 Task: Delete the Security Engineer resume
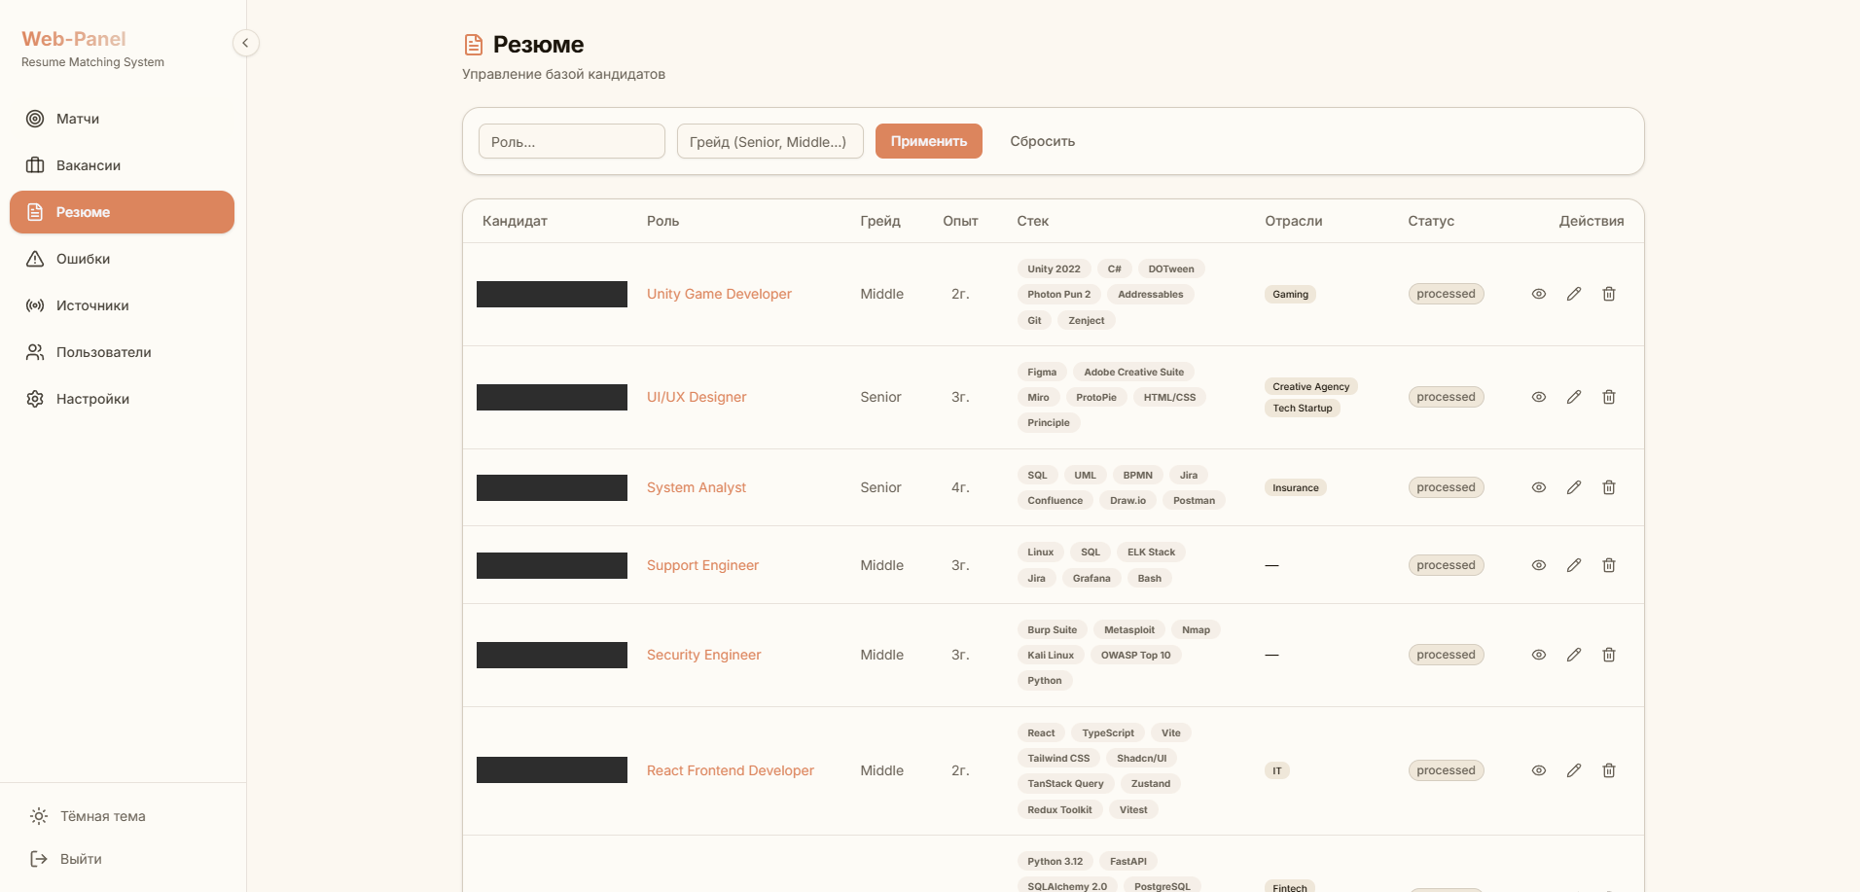(x=1609, y=655)
